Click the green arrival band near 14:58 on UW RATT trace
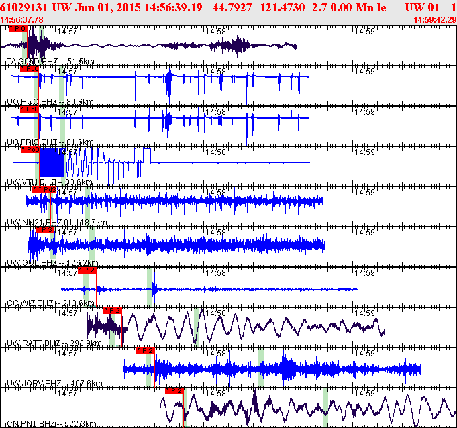This screenshot has height=428, width=457. [197, 327]
